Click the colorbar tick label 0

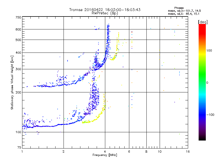click(207, 82)
